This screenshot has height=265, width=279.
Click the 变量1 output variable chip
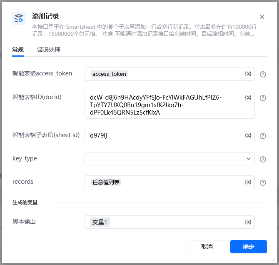pos(100,222)
